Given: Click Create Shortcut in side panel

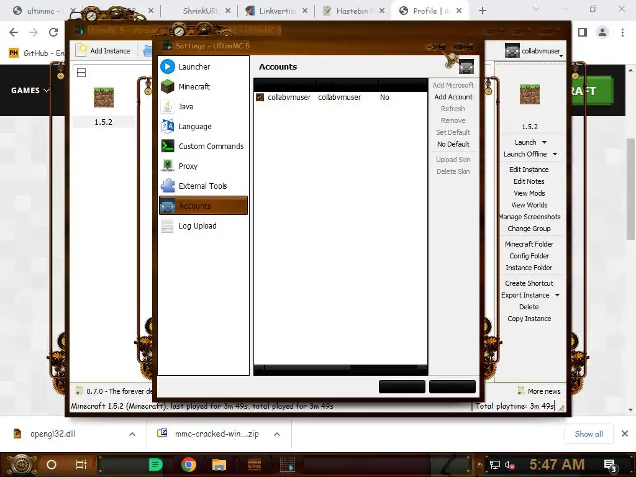Looking at the screenshot, I should click(529, 283).
